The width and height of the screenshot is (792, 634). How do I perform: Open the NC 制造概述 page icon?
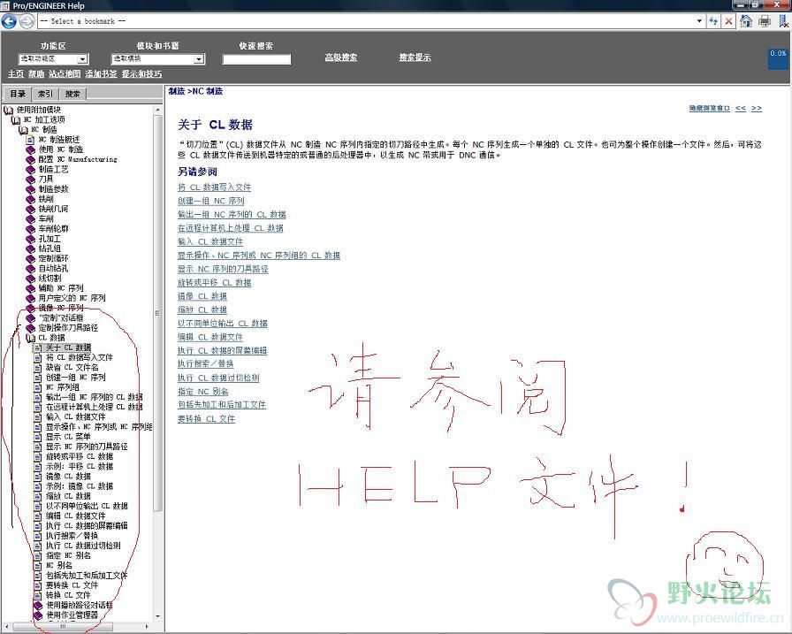click(30, 140)
